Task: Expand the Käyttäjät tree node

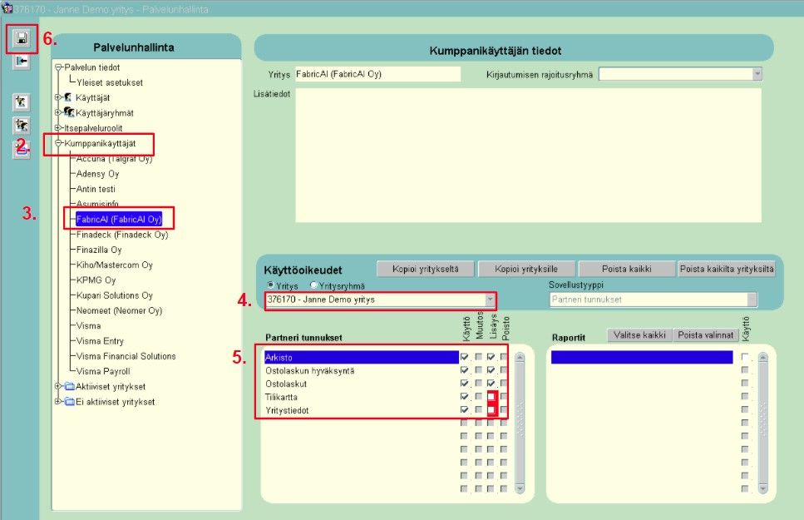Action: click(x=58, y=97)
